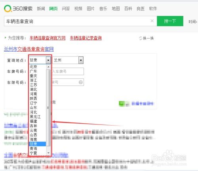Click the 车架号码 input field
Screen dimensions: 198x171
tap(68, 82)
